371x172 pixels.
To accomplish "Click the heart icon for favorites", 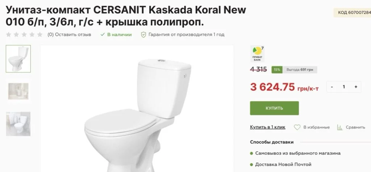I will [297, 128].
